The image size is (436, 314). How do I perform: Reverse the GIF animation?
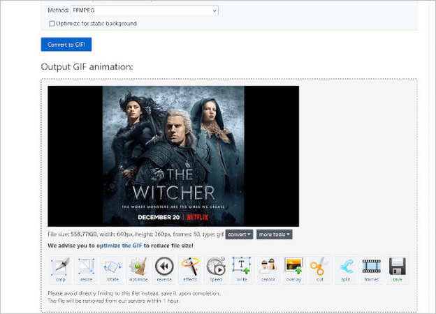tap(164, 269)
